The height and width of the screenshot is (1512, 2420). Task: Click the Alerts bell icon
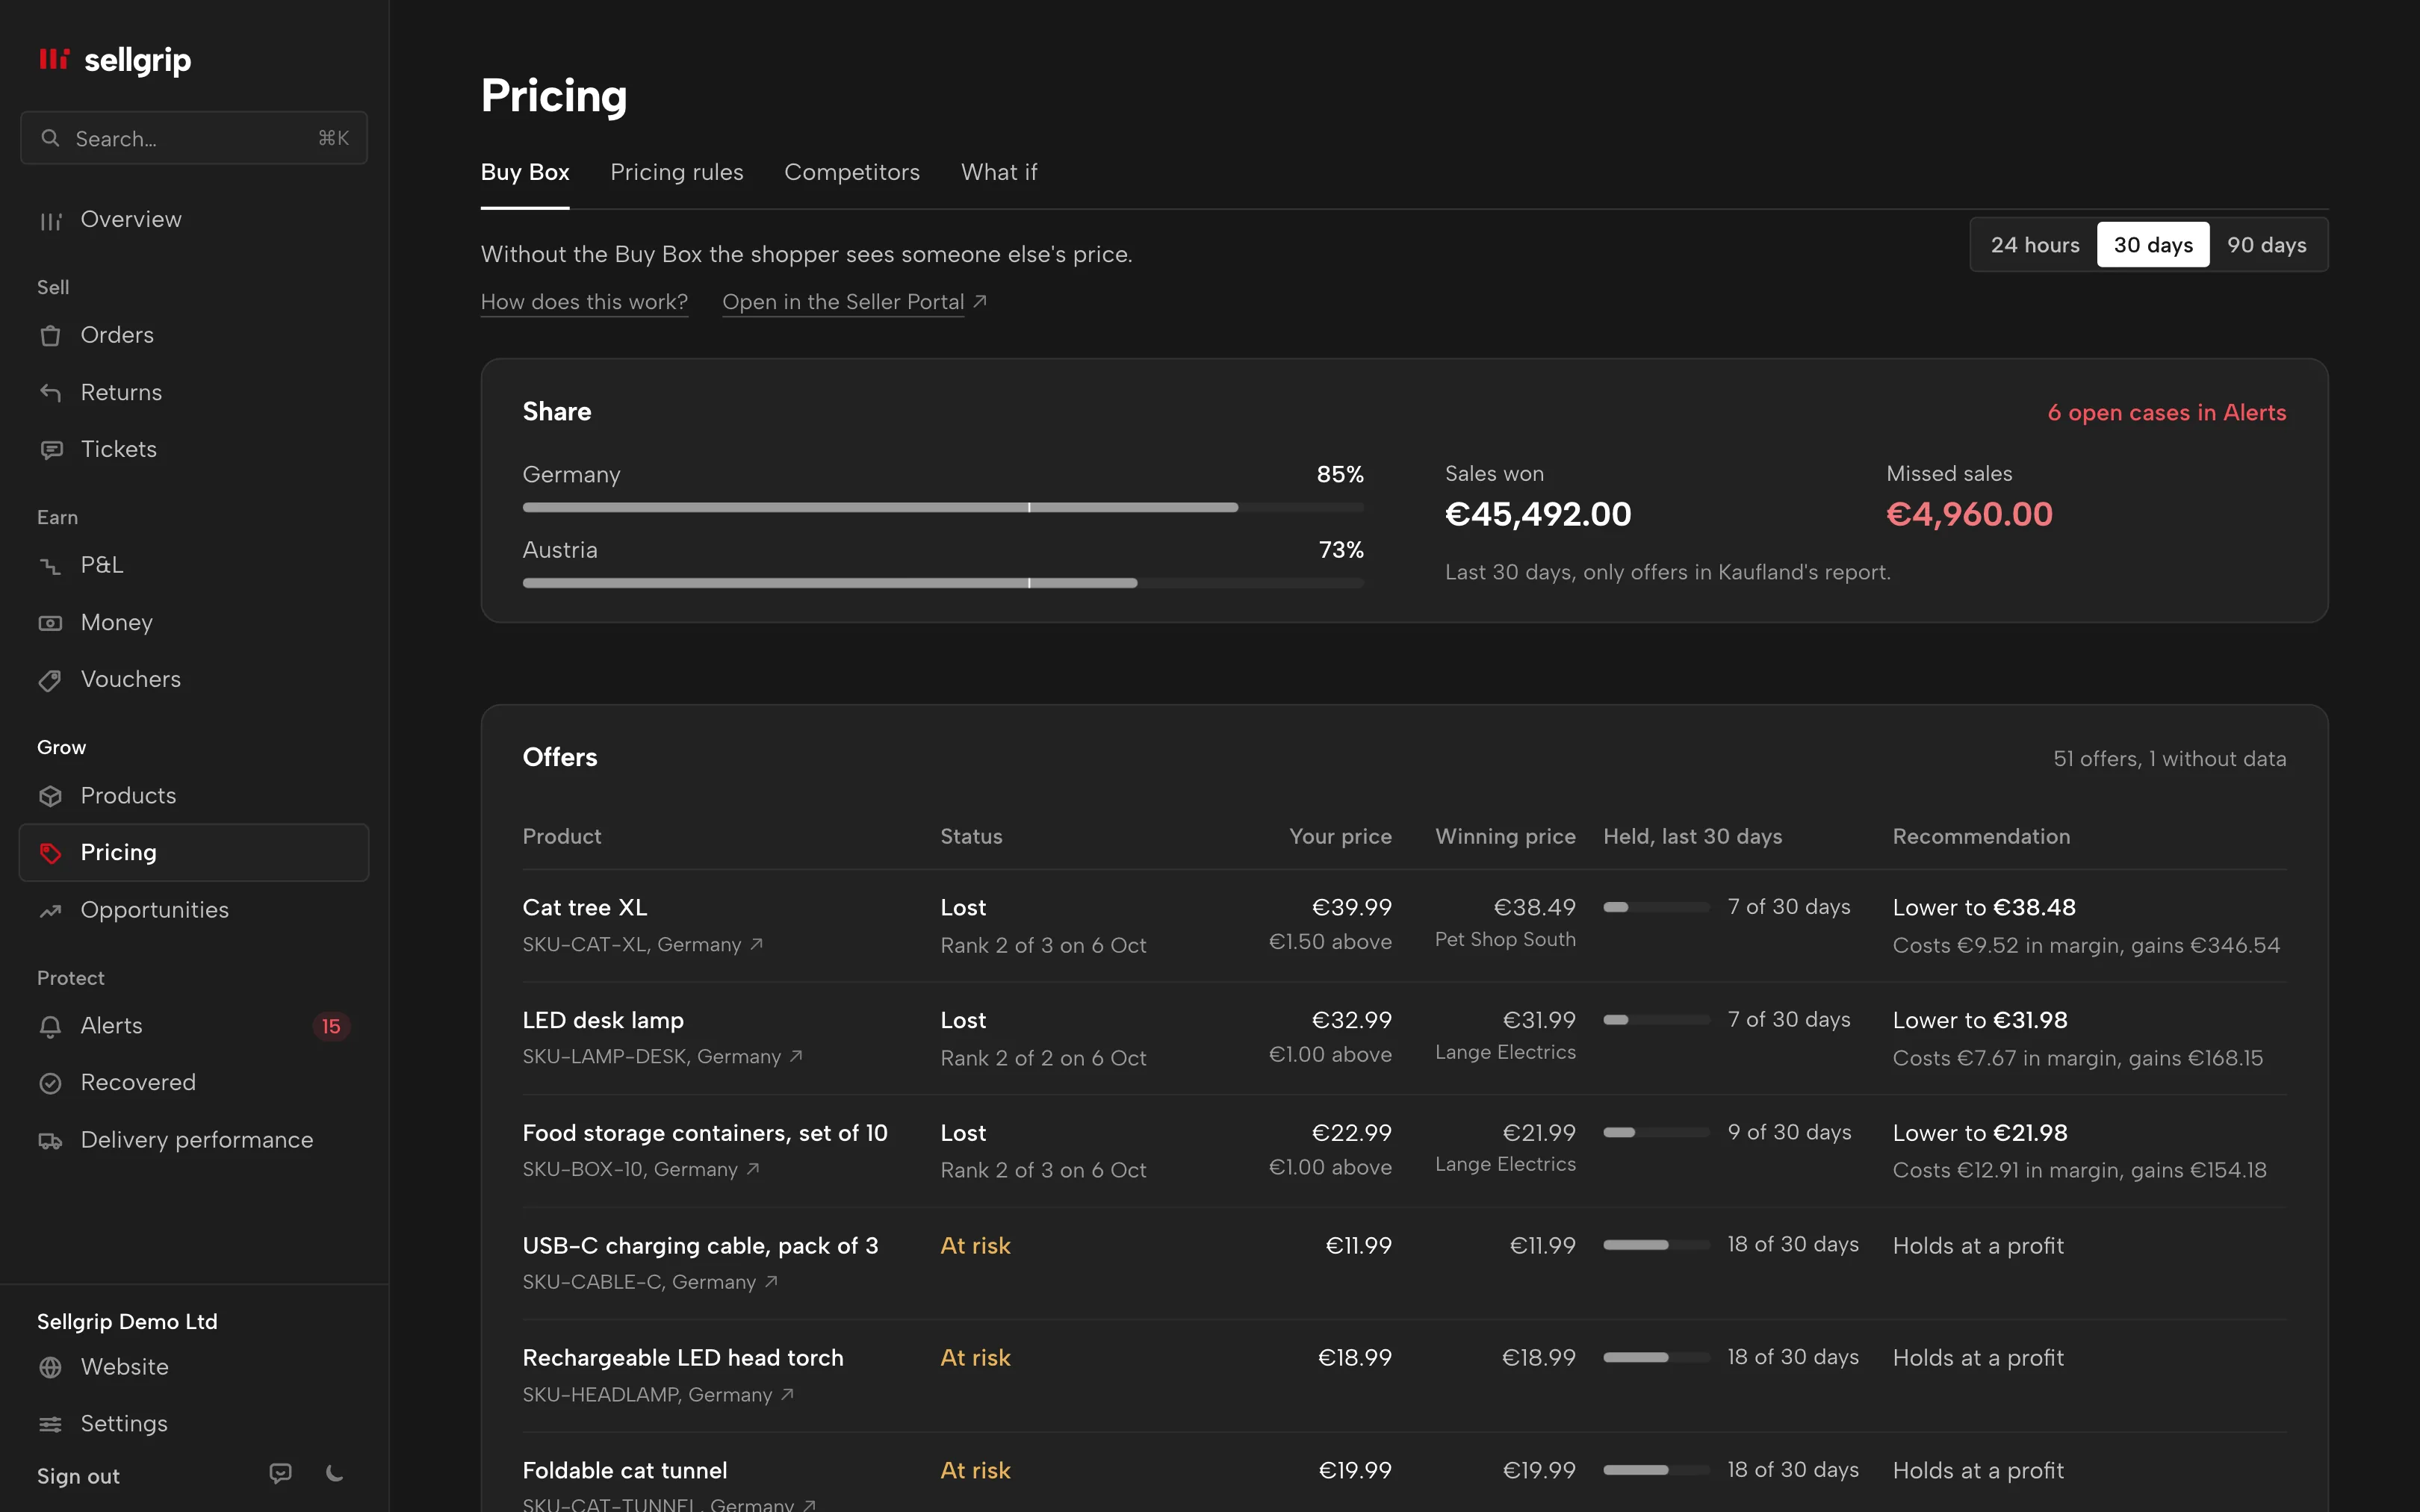[x=50, y=1026]
